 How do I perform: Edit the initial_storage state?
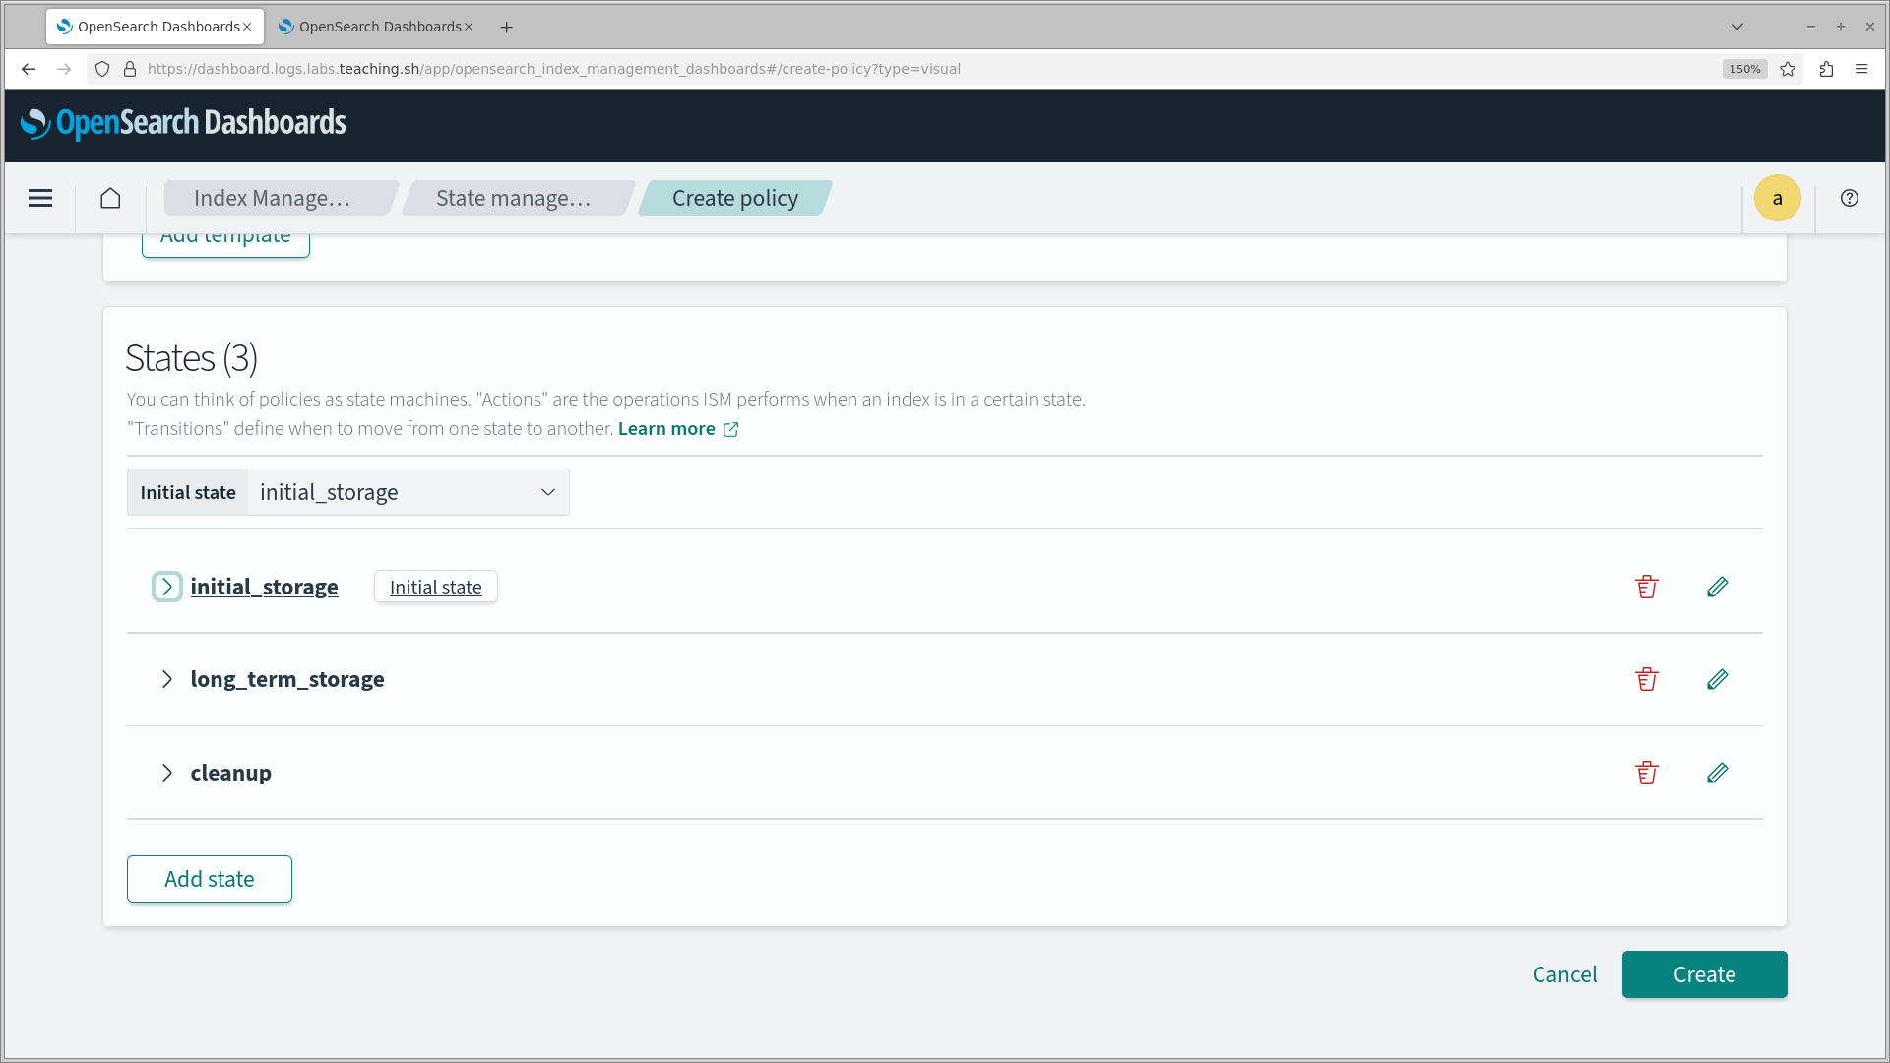pyautogui.click(x=1717, y=587)
